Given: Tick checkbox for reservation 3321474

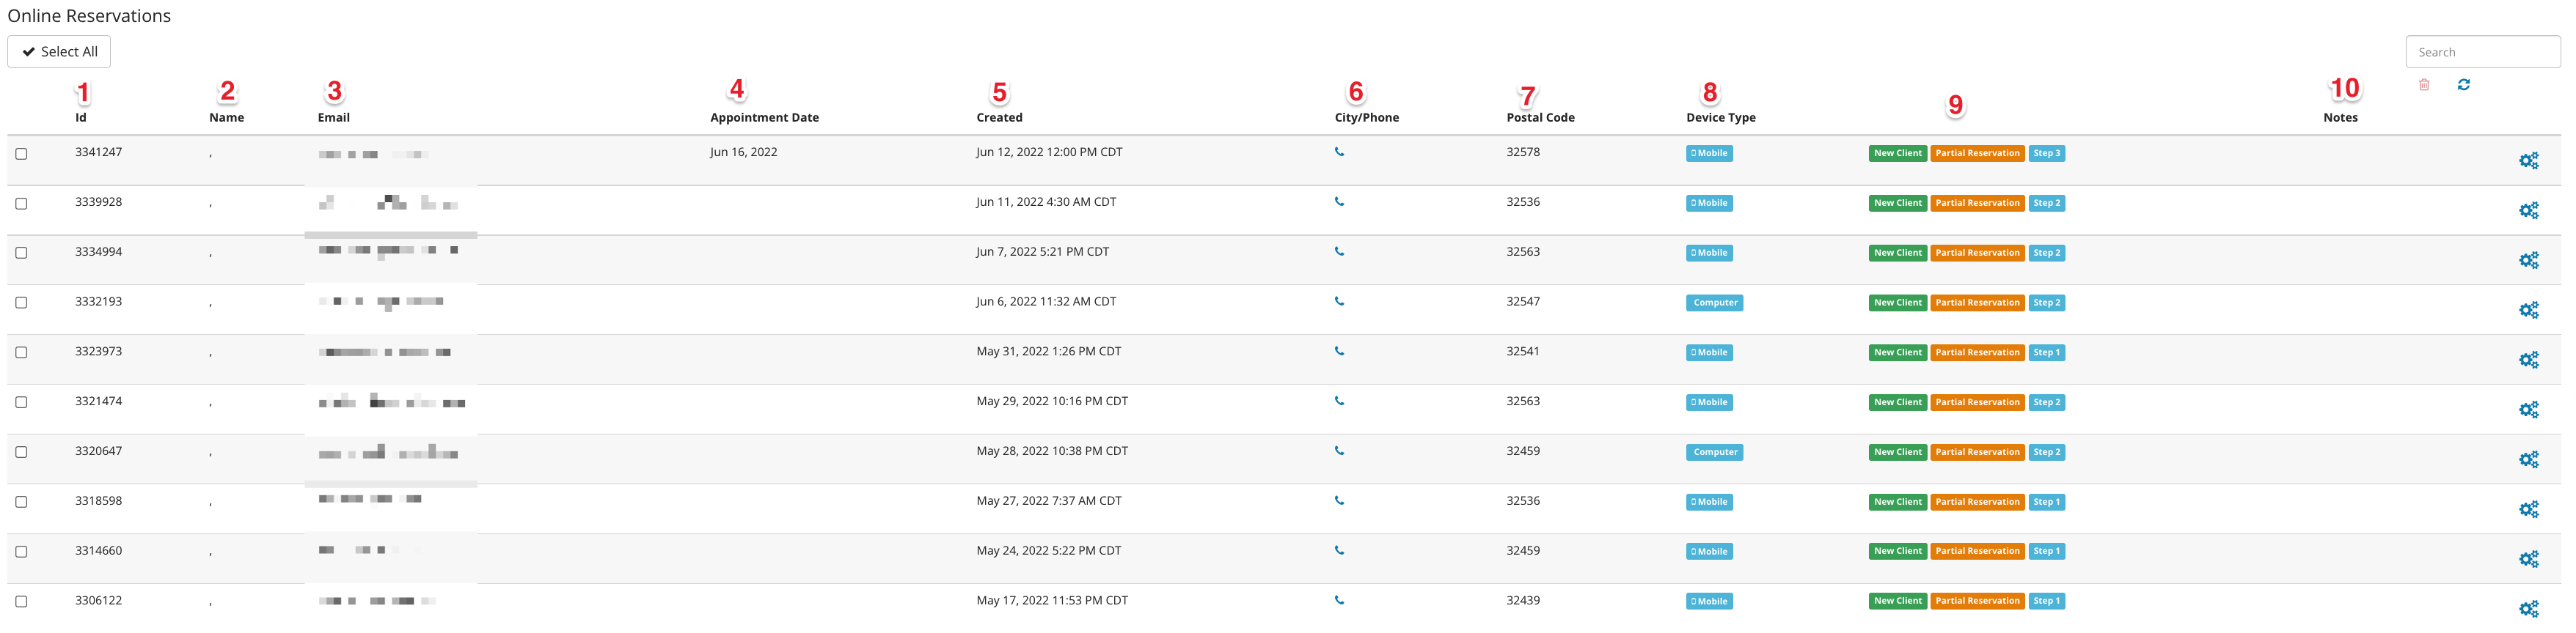Looking at the screenshot, I should coord(21,402).
